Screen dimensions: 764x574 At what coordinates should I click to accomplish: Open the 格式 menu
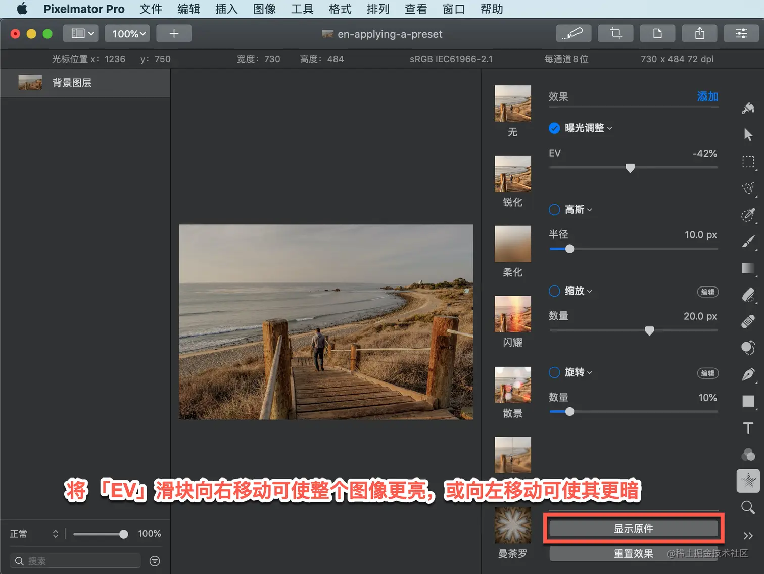pyautogui.click(x=340, y=9)
